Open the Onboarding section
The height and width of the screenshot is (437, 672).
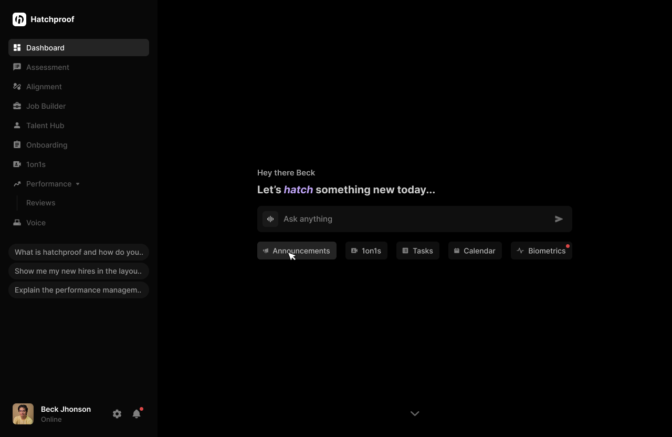click(x=79, y=145)
